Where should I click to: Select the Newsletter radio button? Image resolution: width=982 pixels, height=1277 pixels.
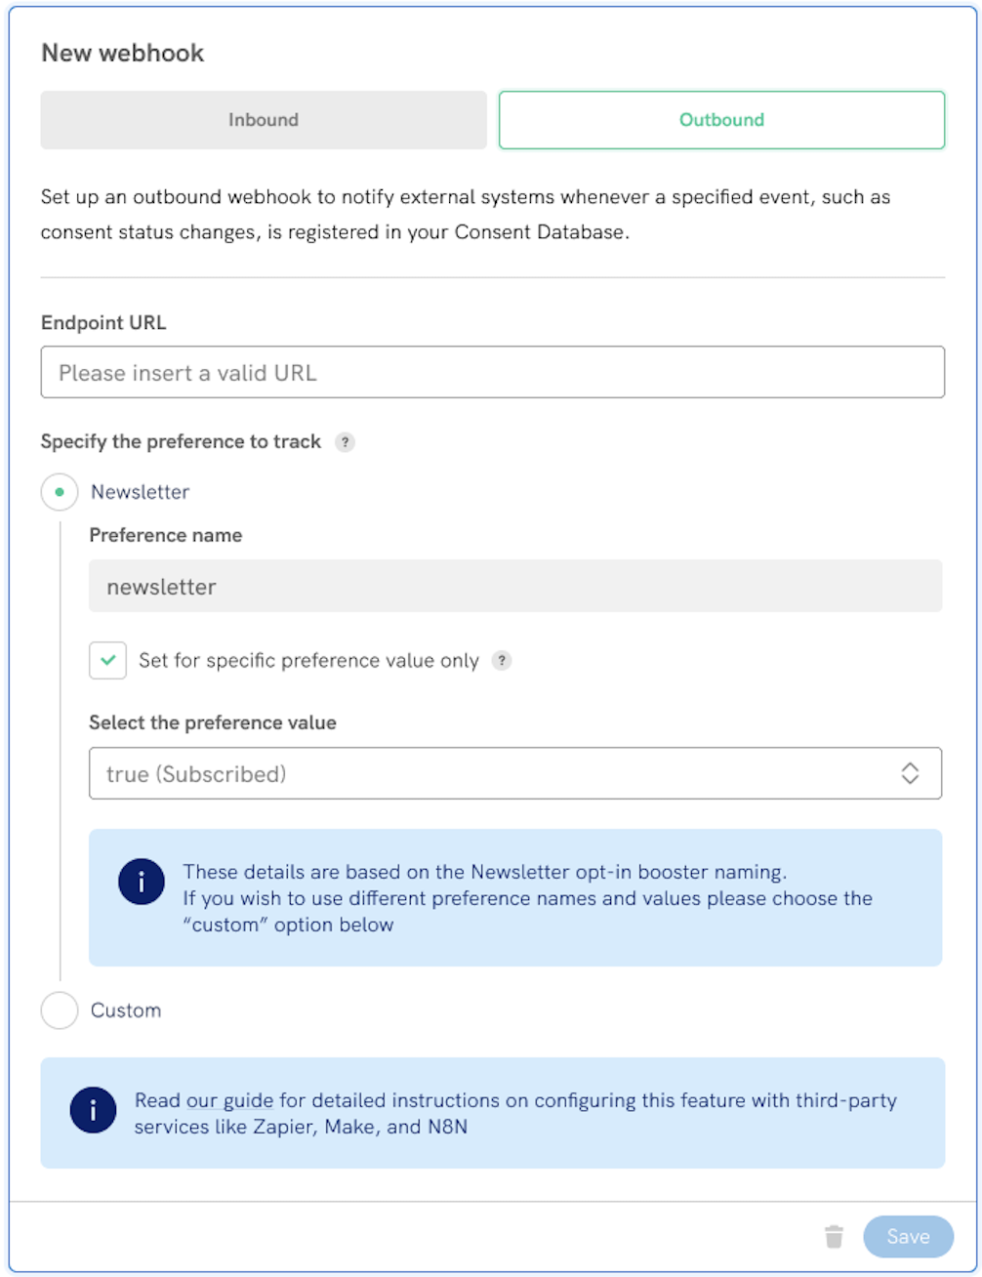pos(59,492)
